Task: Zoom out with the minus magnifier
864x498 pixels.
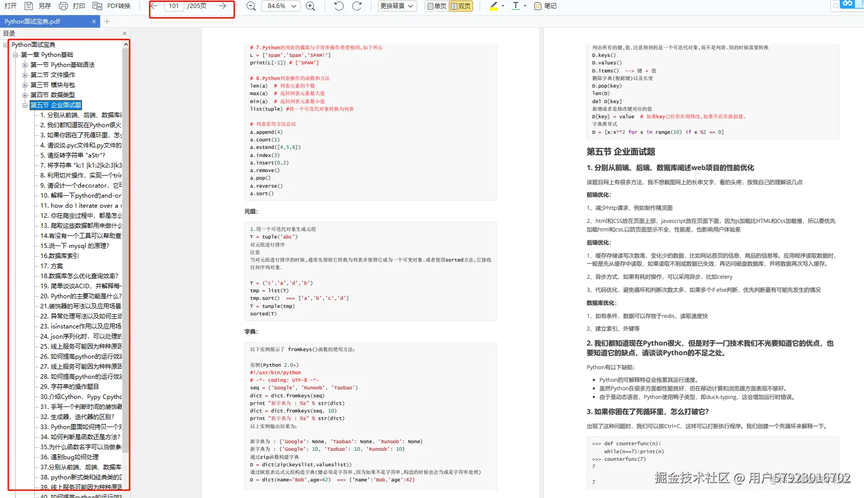Action: point(251,6)
